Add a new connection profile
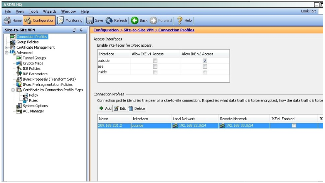This screenshot has width=325, height=183. (104, 109)
